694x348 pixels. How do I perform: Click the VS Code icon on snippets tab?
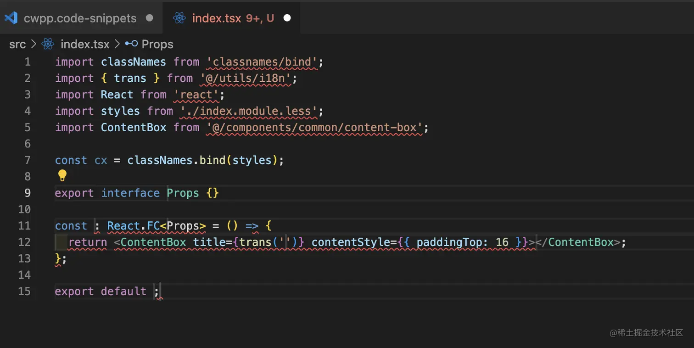pos(11,18)
